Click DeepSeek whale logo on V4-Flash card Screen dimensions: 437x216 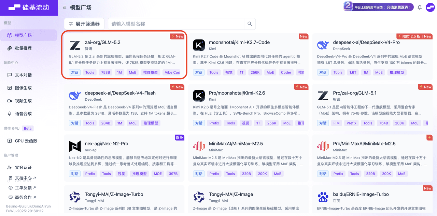point(75,96)
